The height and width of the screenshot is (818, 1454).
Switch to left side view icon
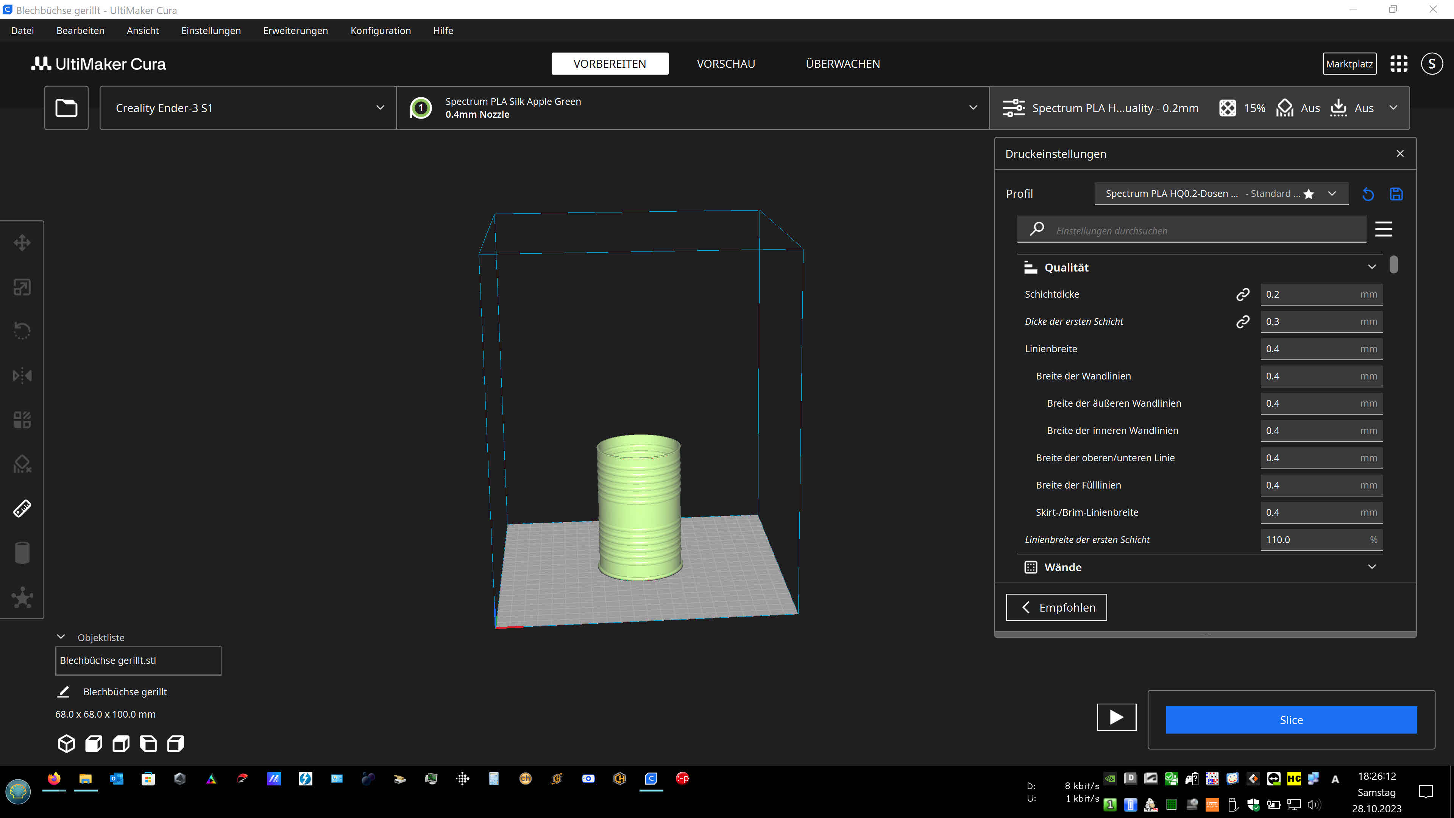click(148, 743)
